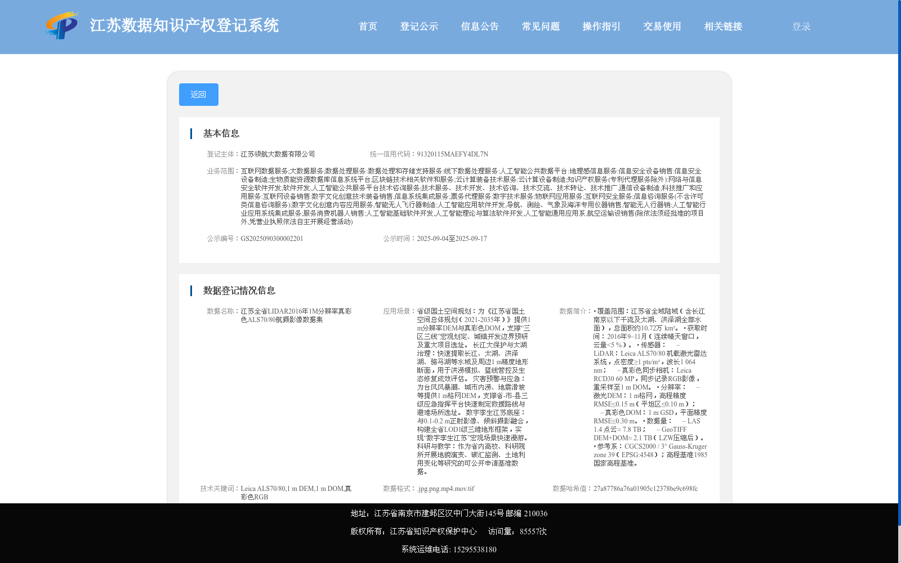Select 技术关键词 value Leica ALS70/80

[x=296, y=493]
